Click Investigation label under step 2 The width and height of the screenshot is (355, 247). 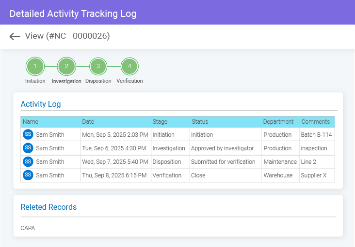click(66, 81)
